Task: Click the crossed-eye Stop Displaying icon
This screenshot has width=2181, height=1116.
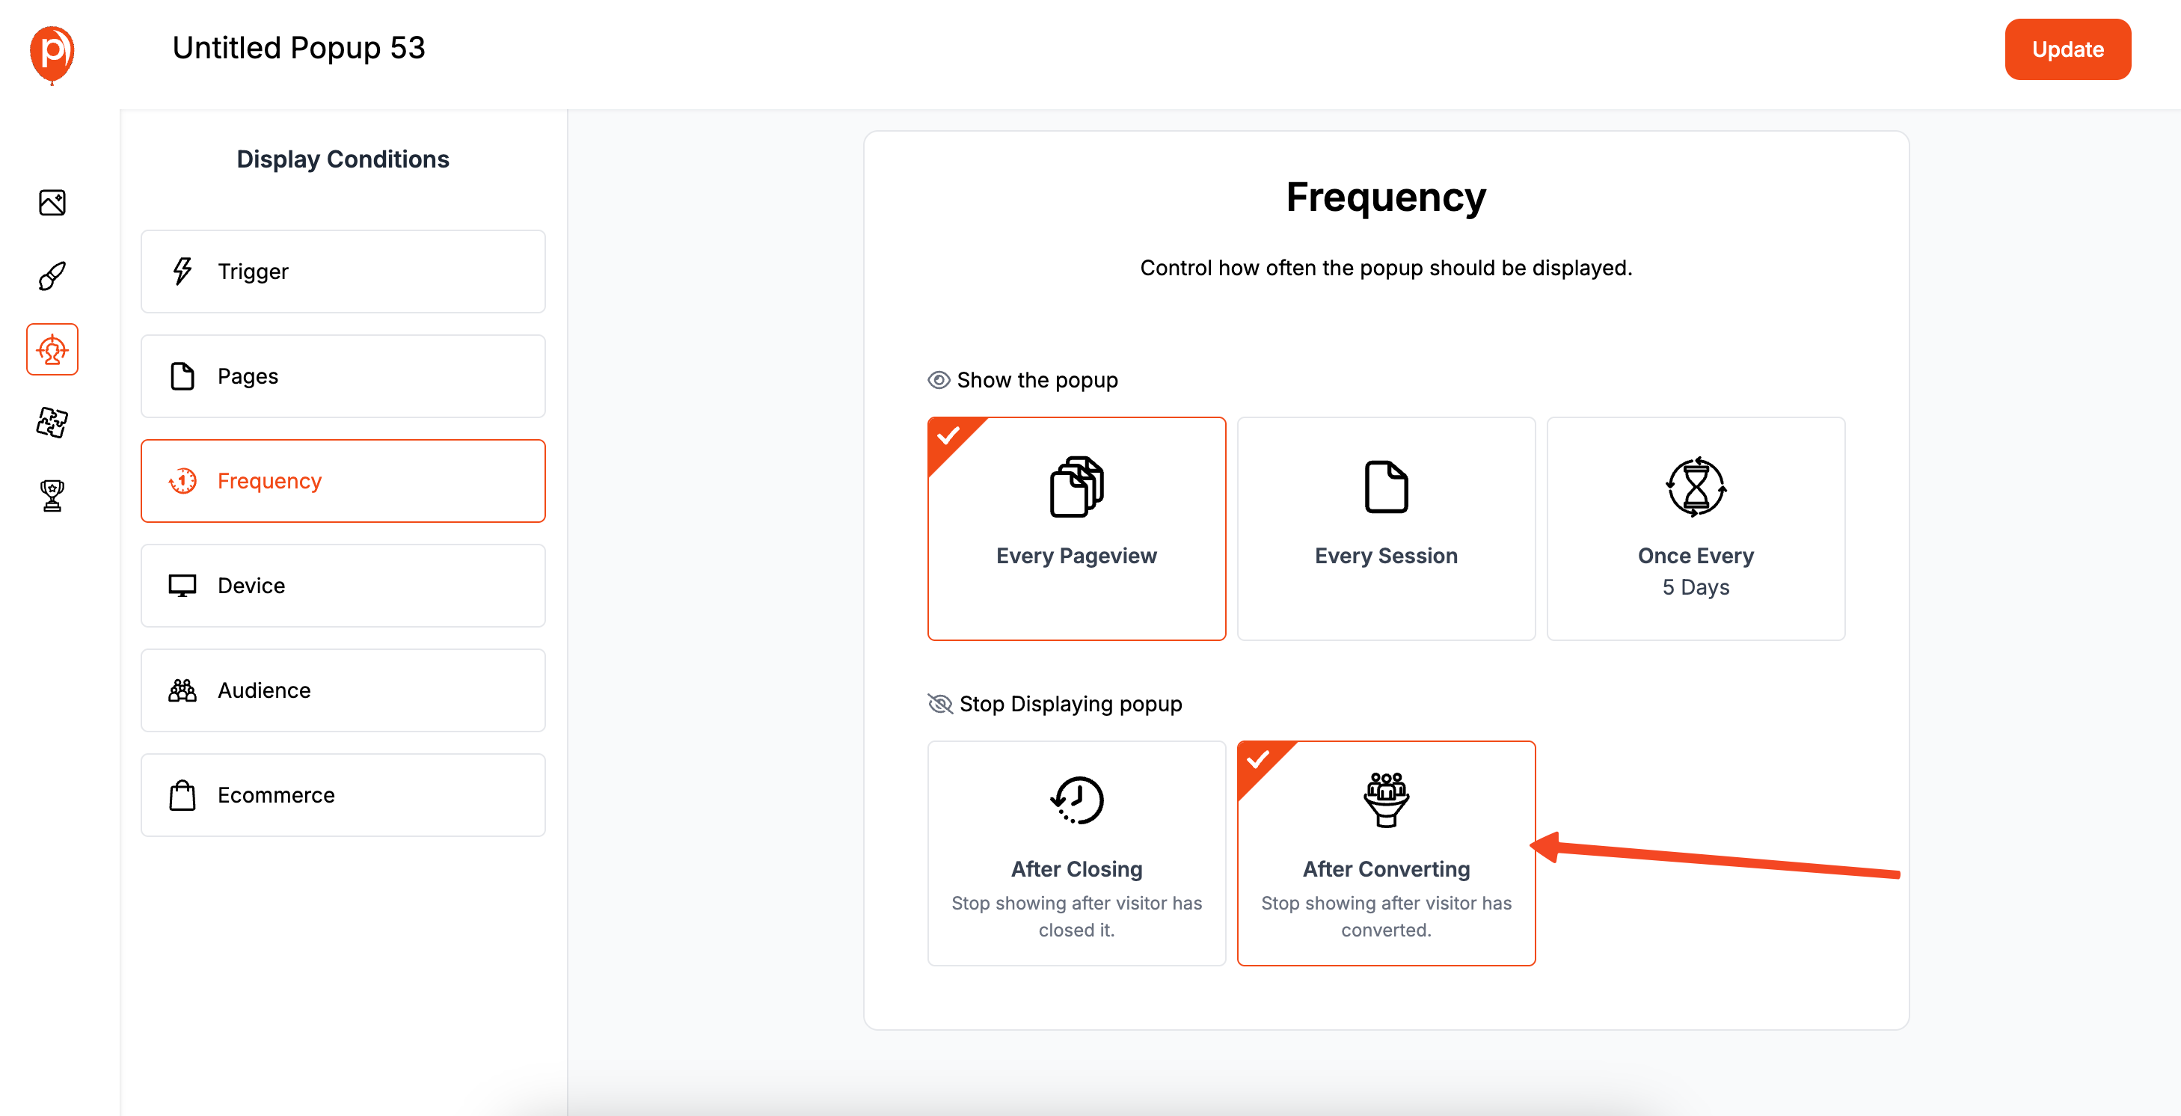Action: [x=940, y=704]
